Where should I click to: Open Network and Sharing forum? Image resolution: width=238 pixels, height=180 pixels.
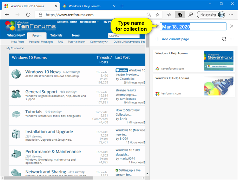point(46,172)
